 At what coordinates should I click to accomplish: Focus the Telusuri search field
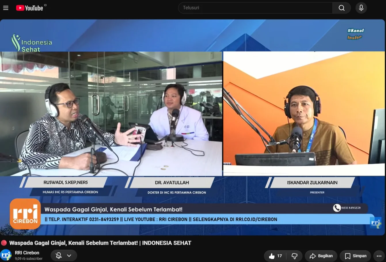[x=255, y=8]
